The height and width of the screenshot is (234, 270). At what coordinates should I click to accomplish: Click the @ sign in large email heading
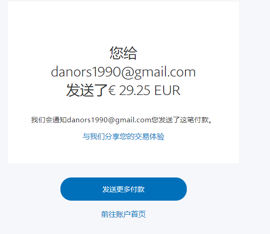tap(128, 72)
